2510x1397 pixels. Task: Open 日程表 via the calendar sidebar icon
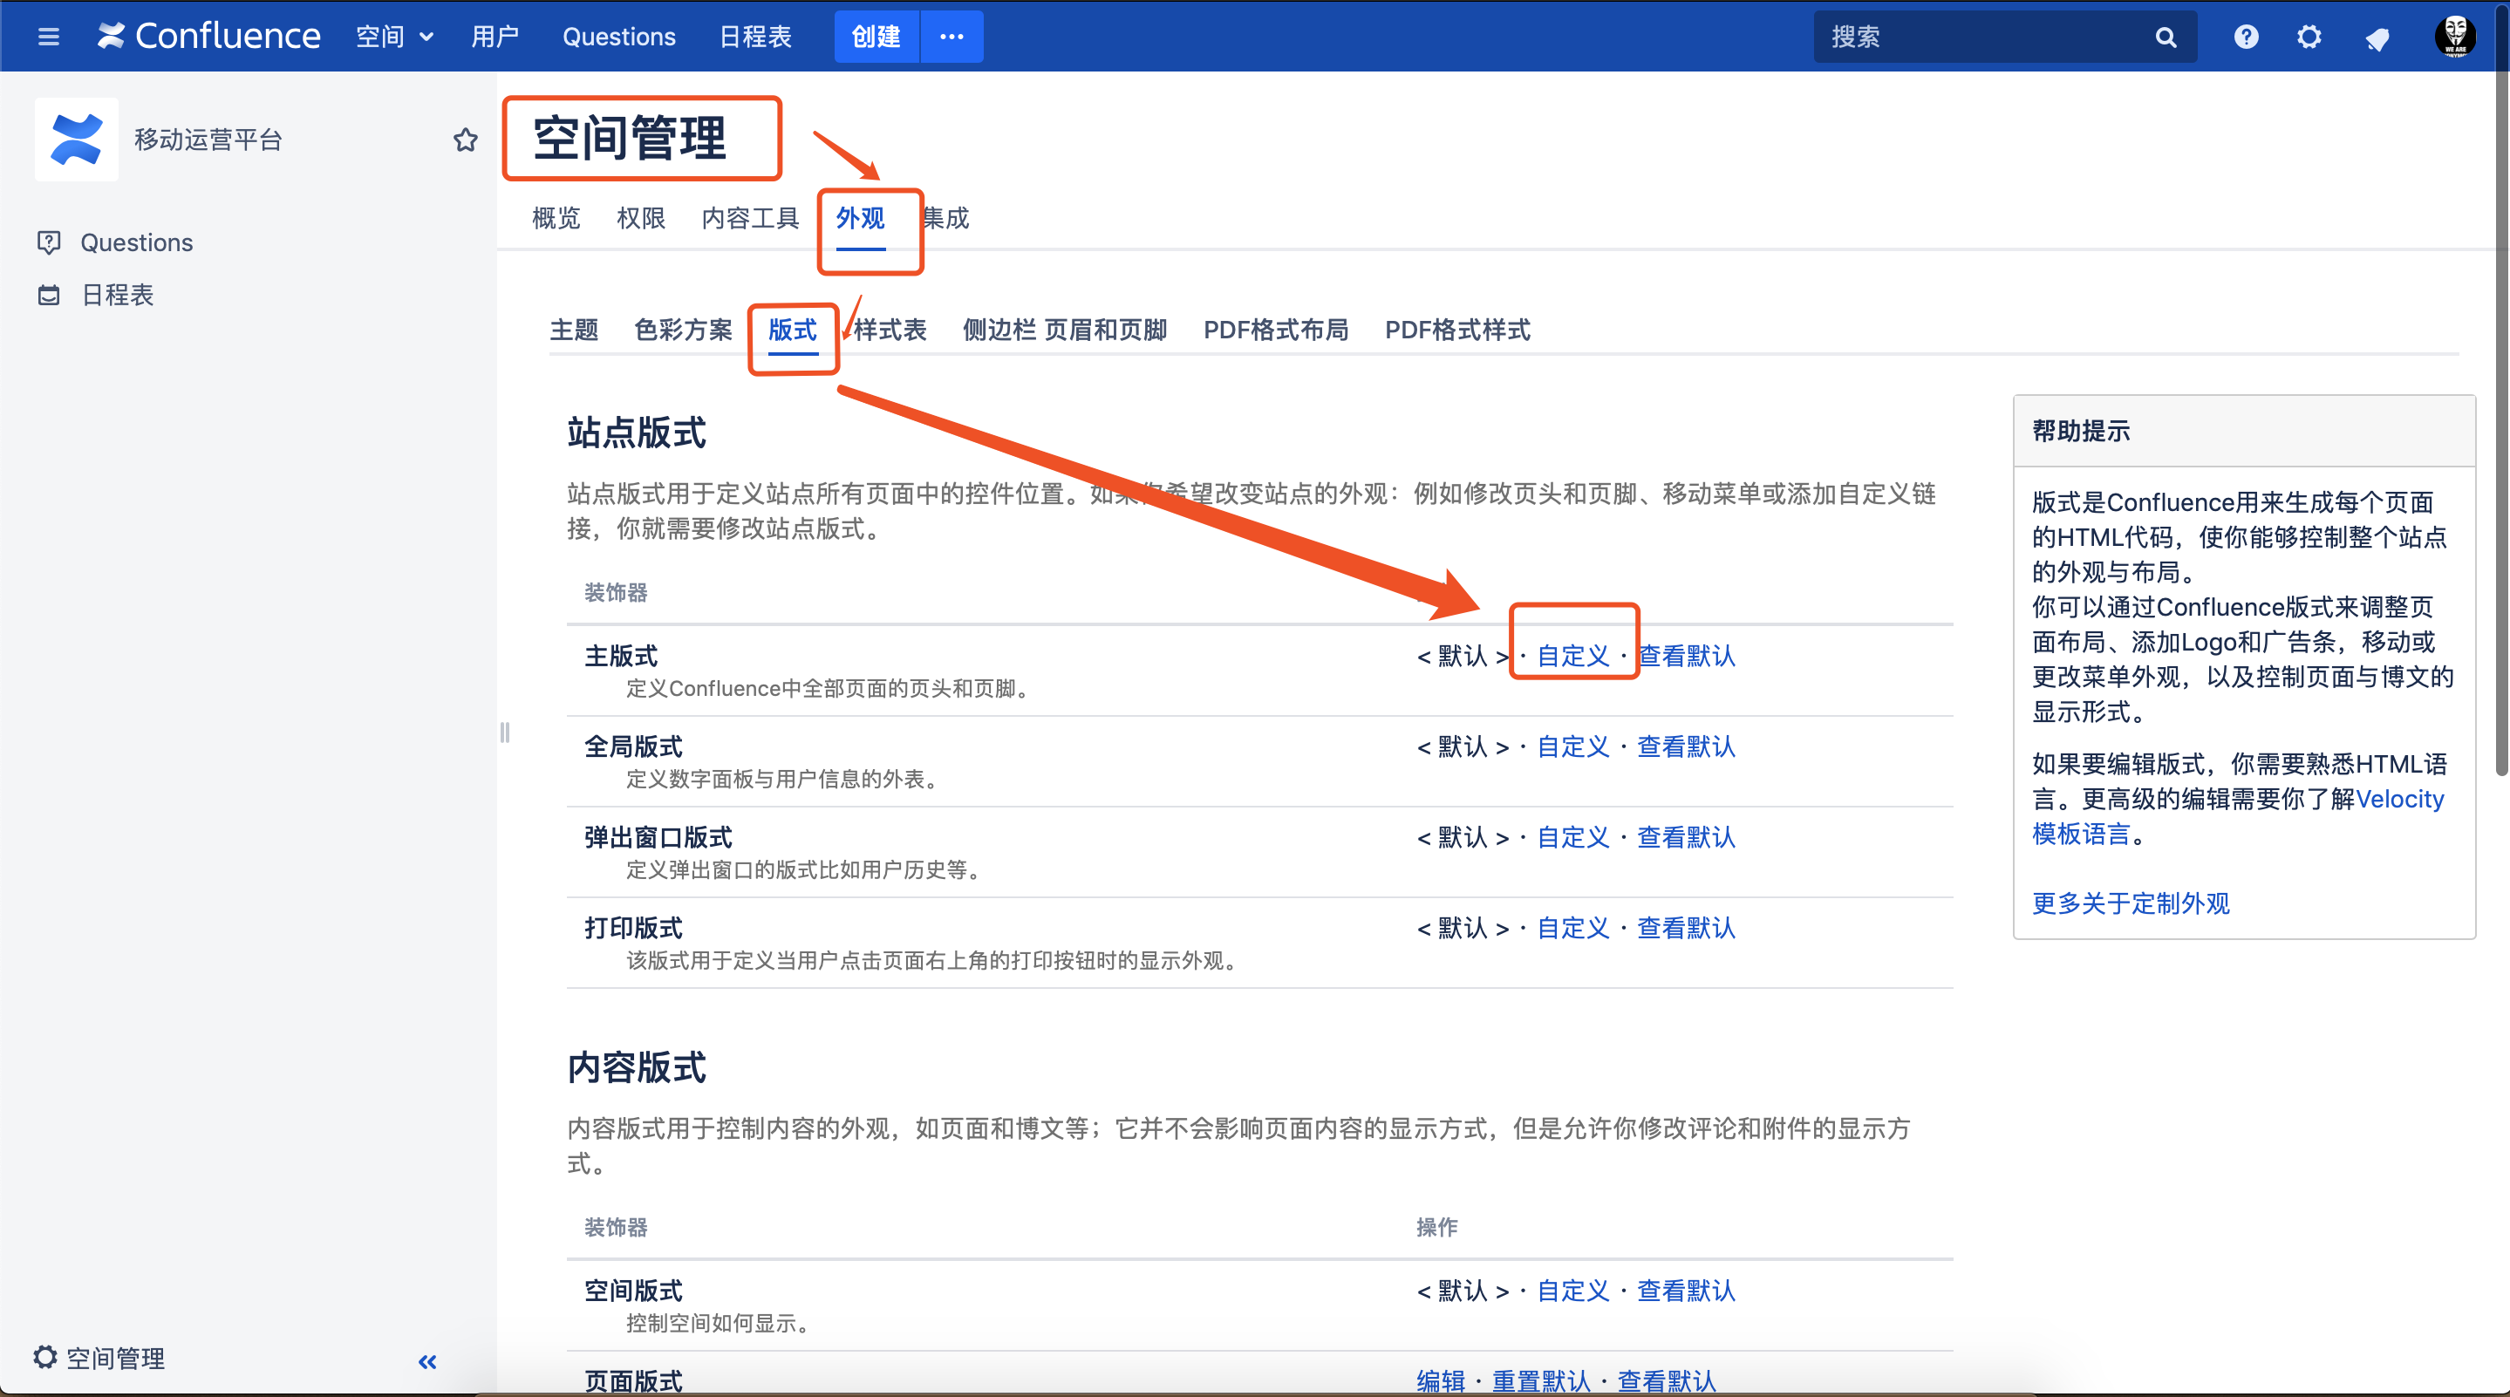48,294
